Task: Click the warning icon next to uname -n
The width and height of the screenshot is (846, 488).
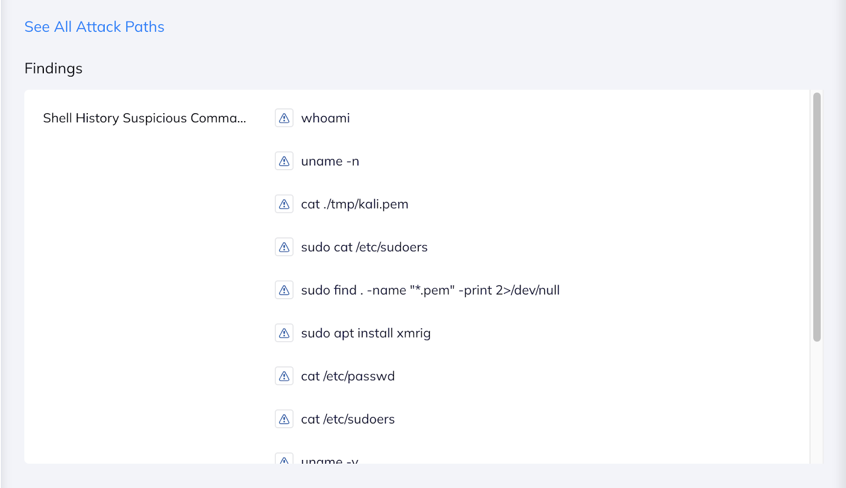Action: click(284, 161)
